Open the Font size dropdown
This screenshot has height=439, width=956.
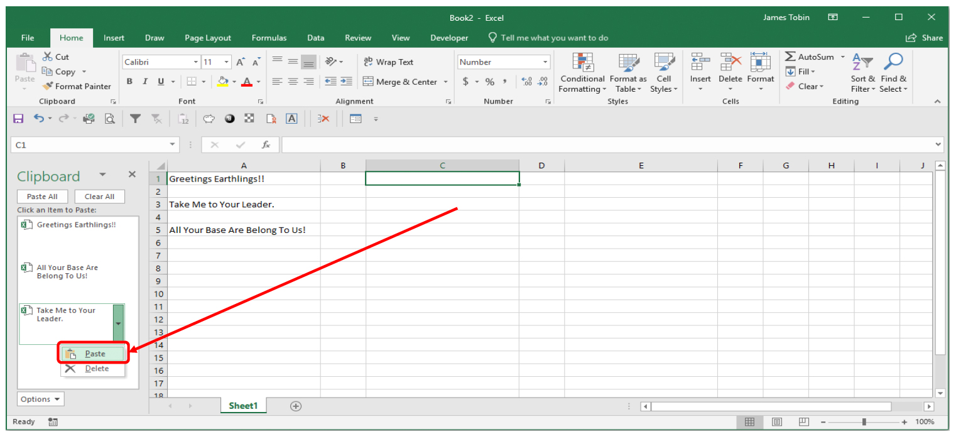pyautogui.click(x=226, y=62)
